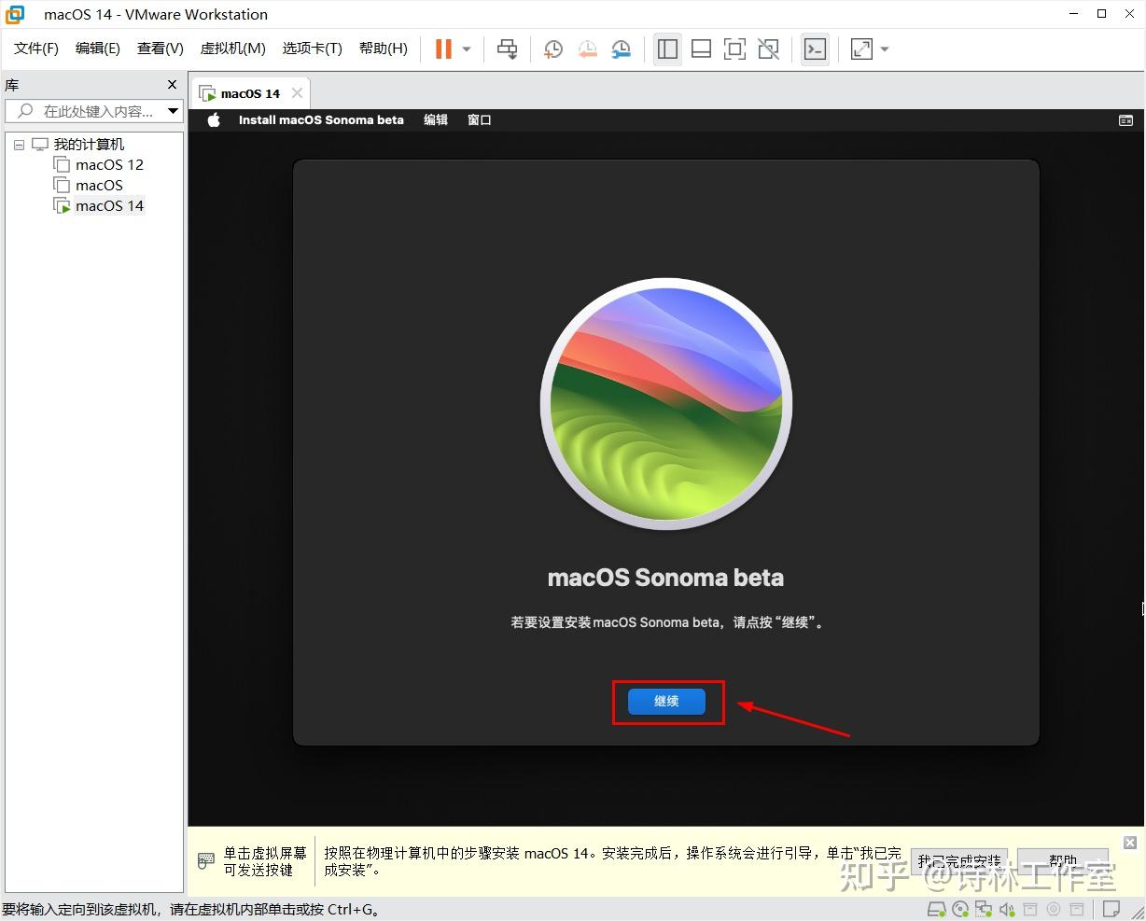Screen dimensions: 1146x921
Task: Close the macOS 14 tab
Action: pyautogui.click(x=297, y=93)
